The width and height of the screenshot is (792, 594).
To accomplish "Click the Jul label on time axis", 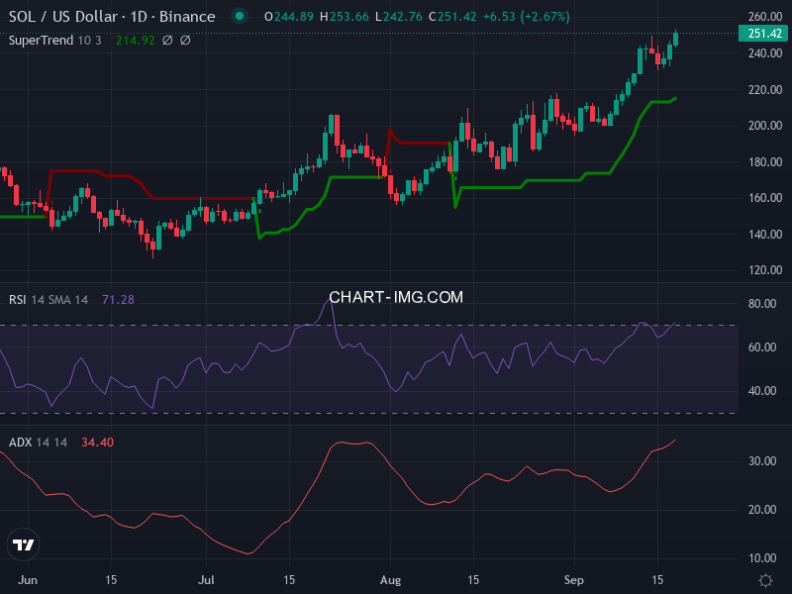I will pos(208,579).
